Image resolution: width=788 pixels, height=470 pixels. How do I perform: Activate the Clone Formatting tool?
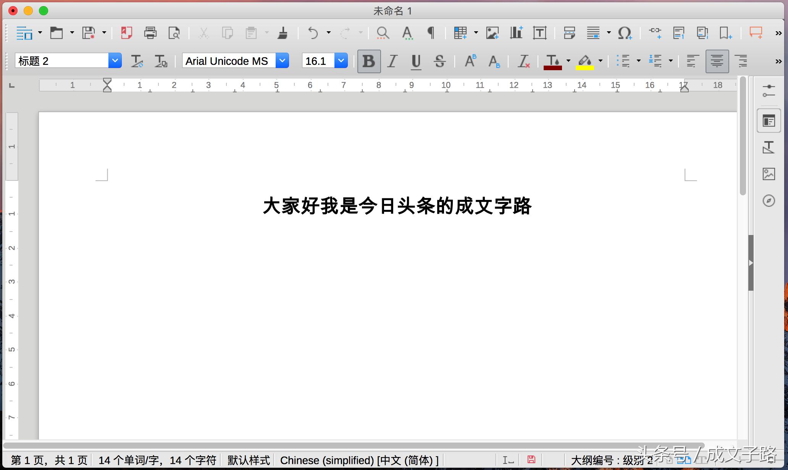point(283,33)
